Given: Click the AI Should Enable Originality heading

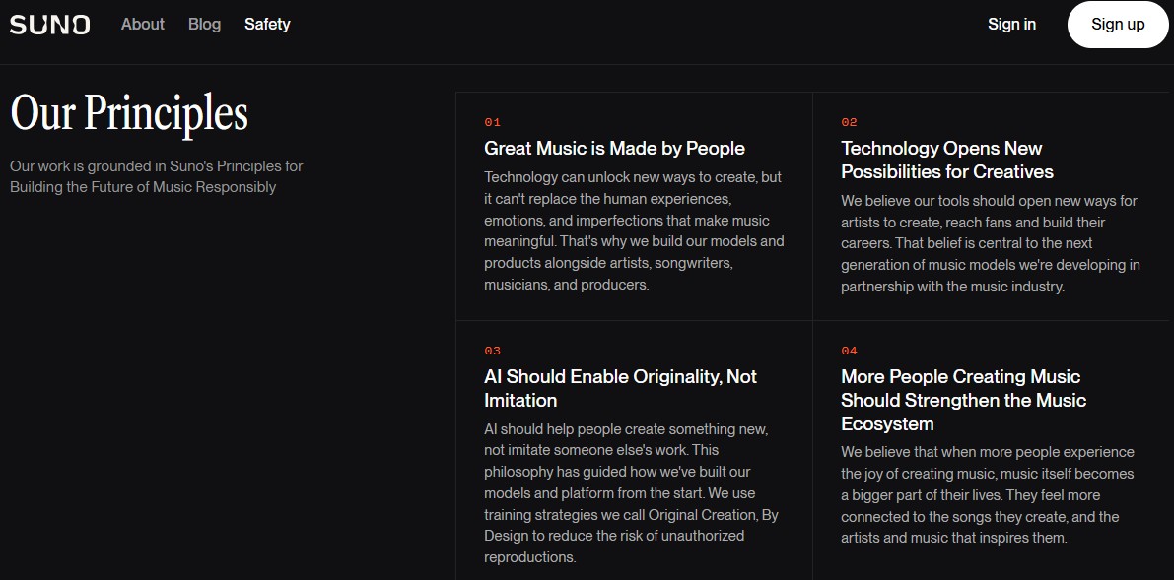Looking at the screenshot, I should (621, 388).
